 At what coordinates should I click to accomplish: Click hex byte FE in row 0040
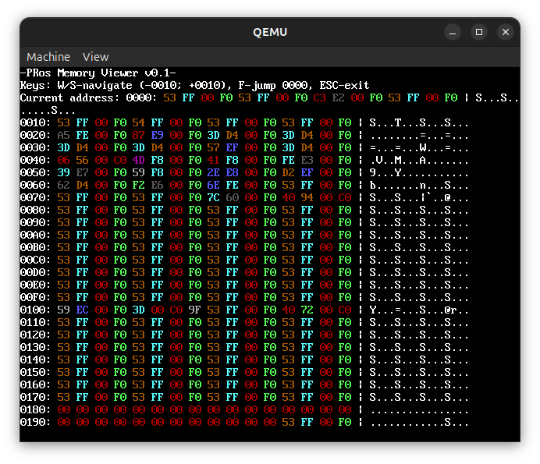click(x=289, y=161)
